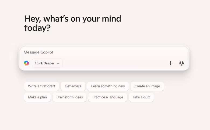This screenshot has height=130, width=210.
Task: Open the Take a quiz suggestion
Action: click(141, 97)
